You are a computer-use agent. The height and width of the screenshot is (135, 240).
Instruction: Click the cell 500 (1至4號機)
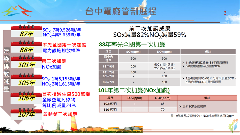click(x=164, y=65)
